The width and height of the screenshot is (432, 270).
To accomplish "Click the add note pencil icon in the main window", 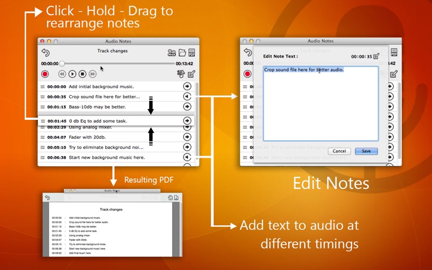I will coord(192,74).
